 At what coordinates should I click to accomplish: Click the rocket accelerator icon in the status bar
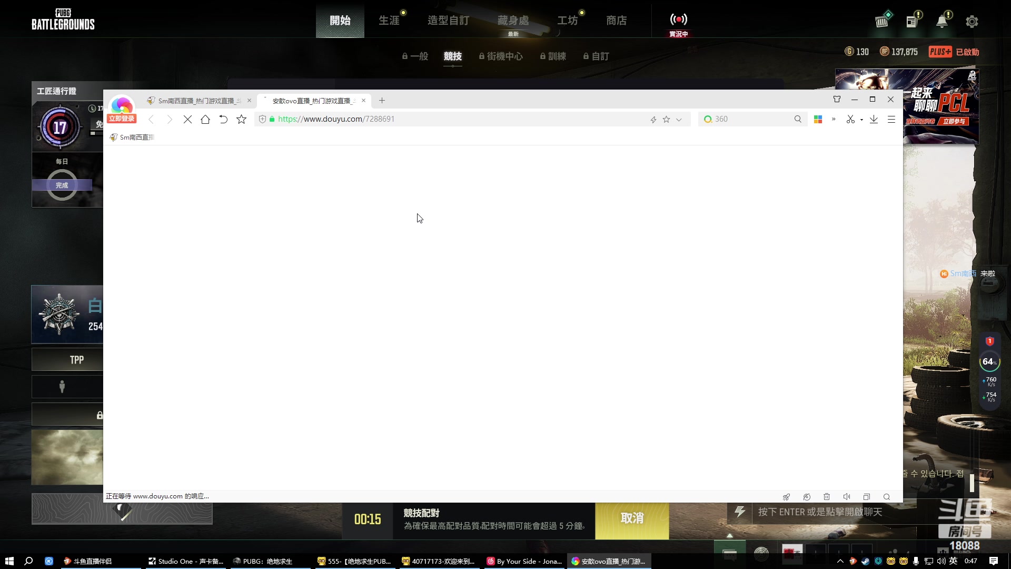pos(786,497)
